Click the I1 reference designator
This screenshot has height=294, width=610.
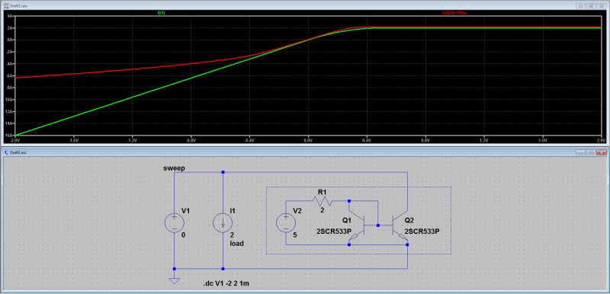pyautogui.click(x=233, y=210)
